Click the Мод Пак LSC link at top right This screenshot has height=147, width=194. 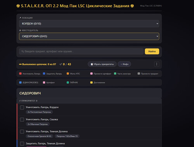151,6
